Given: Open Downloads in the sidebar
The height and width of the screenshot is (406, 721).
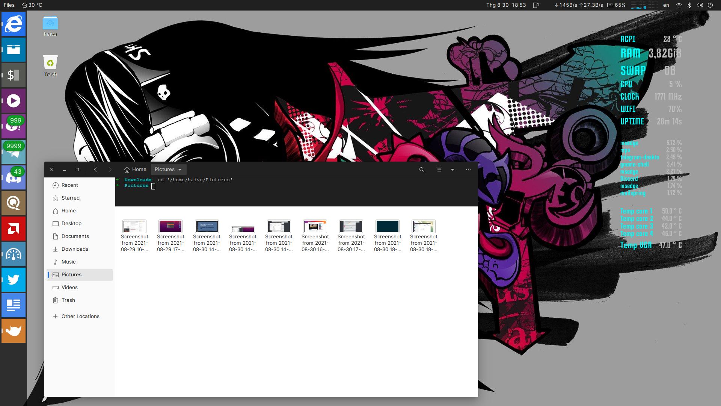Looking at the screenshot, I should pyautogui.click(x=80, y=249).
